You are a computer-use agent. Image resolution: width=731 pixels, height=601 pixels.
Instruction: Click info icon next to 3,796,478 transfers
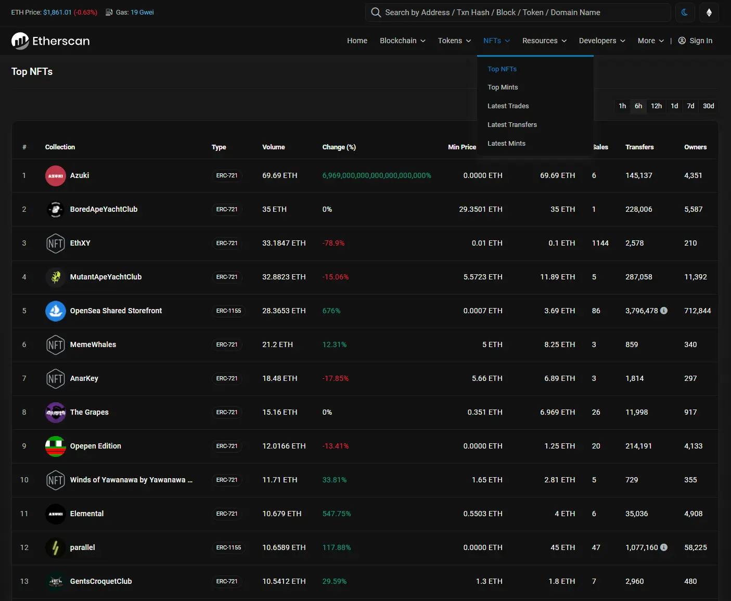pyautogui.click(x=664, y=311)
